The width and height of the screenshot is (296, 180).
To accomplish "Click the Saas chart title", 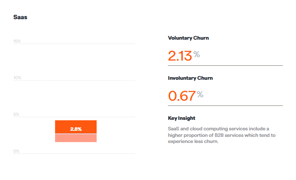I will tap(20, 17).
